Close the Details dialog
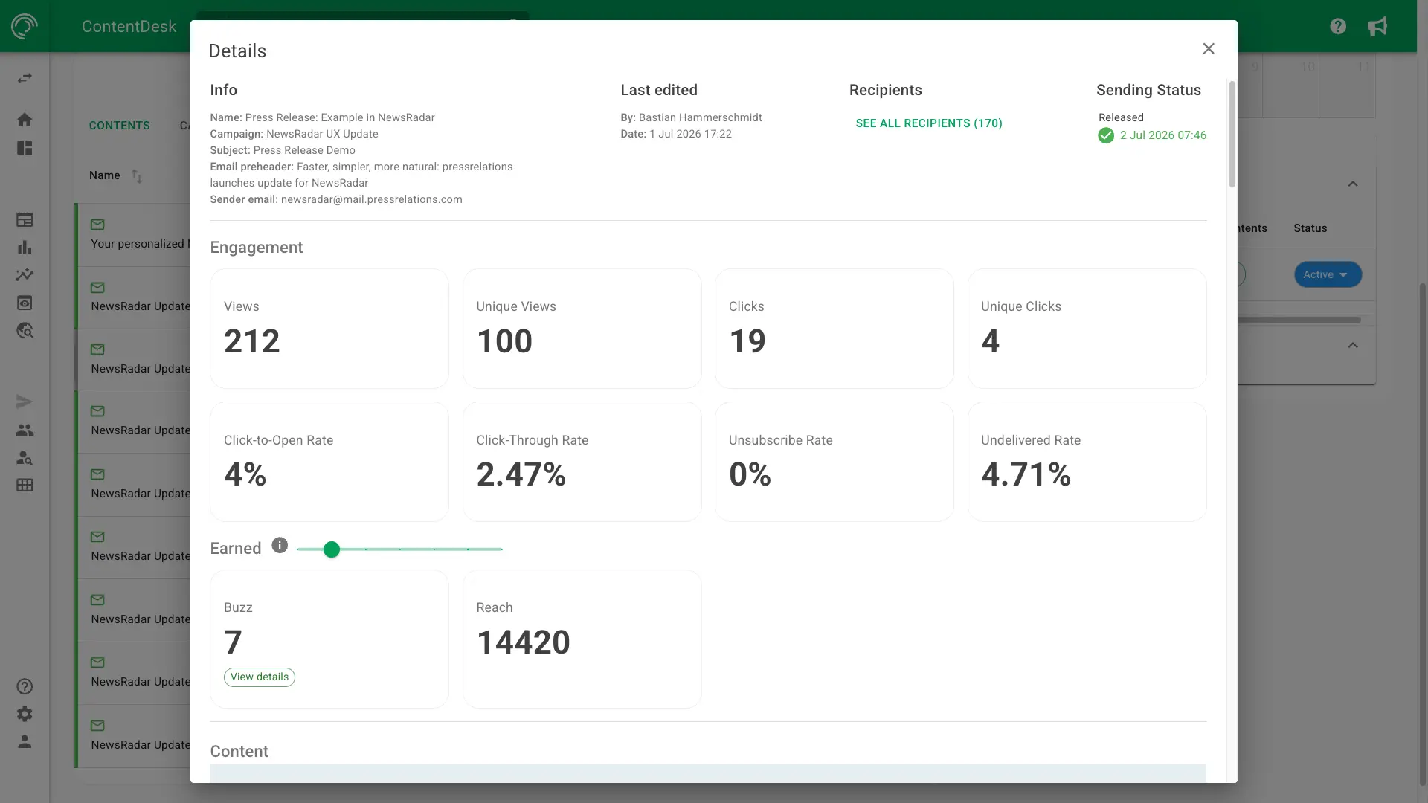Image resolution: width=1428 pixels, height=803 pixels. click(x=1209, y=48)
